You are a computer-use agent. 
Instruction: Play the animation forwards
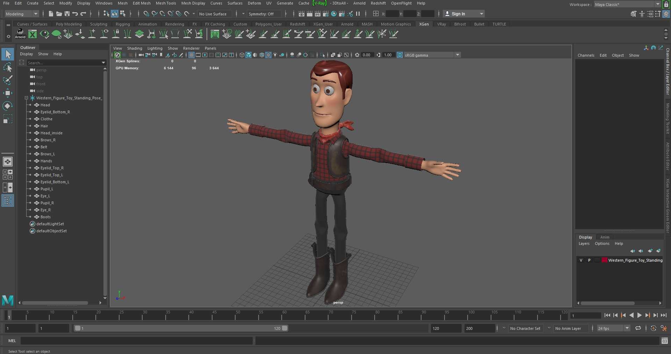coord(639,315)
